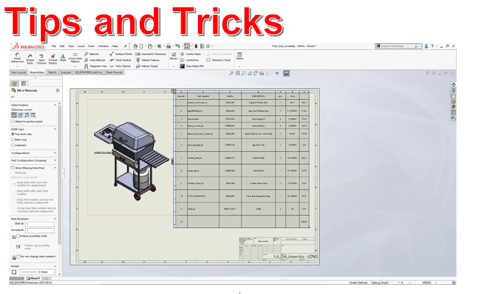
Task: Expand the Configurations section
Action: tap(55, 153)
